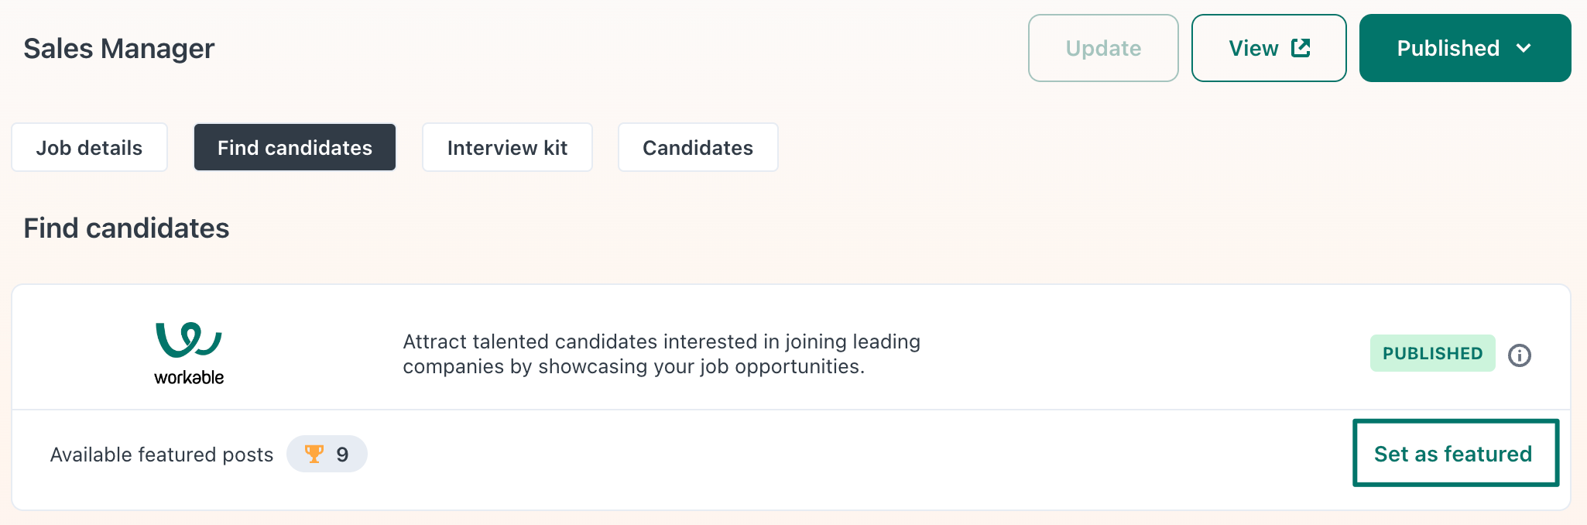Click the Update button
1587x525 pixels.
pos(1103,48)
